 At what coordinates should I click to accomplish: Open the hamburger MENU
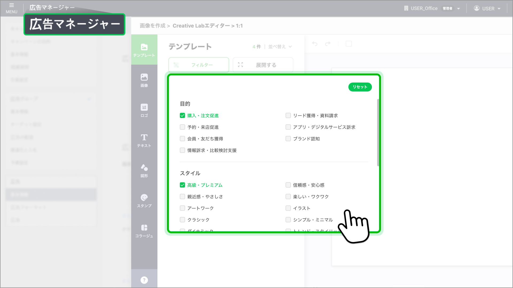click(11, 8)
